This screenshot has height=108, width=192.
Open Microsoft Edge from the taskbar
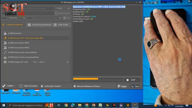point(73,105)
